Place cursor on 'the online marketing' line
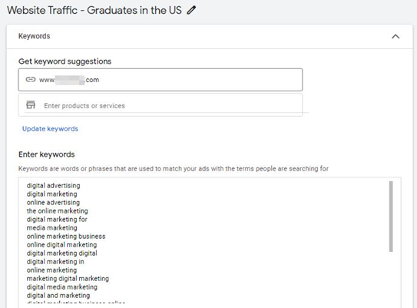 pos(57,211)
